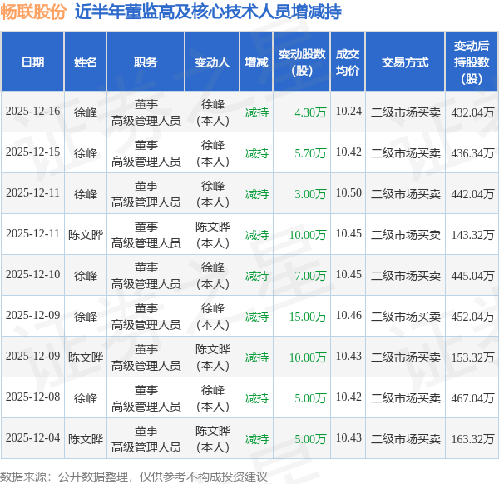Click the 交易方式 column header

[x=405, y=62]
